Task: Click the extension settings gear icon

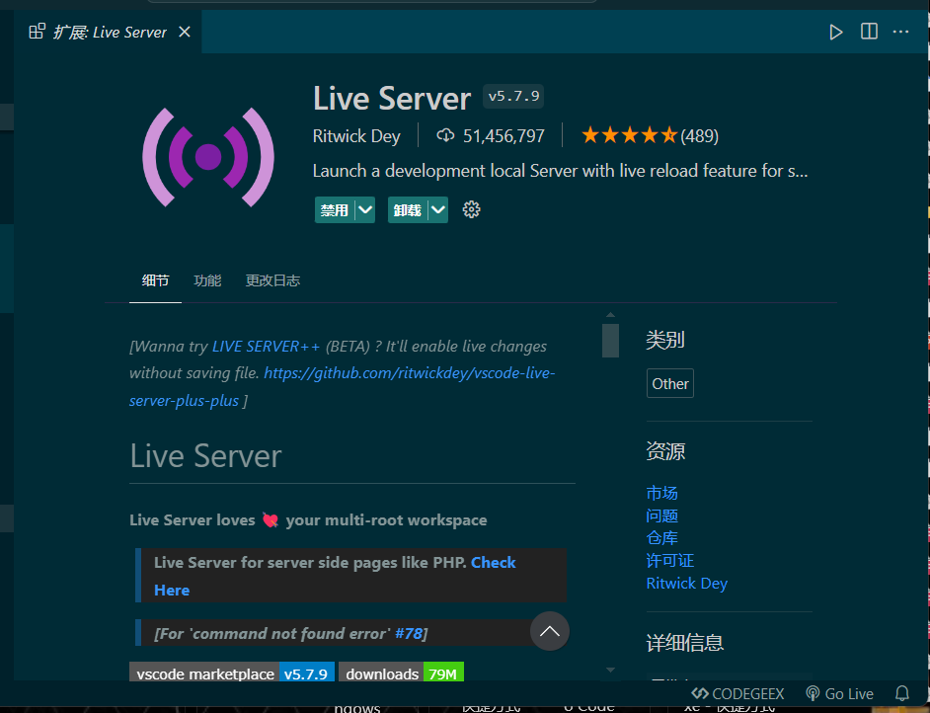Action: coord(472,209)
